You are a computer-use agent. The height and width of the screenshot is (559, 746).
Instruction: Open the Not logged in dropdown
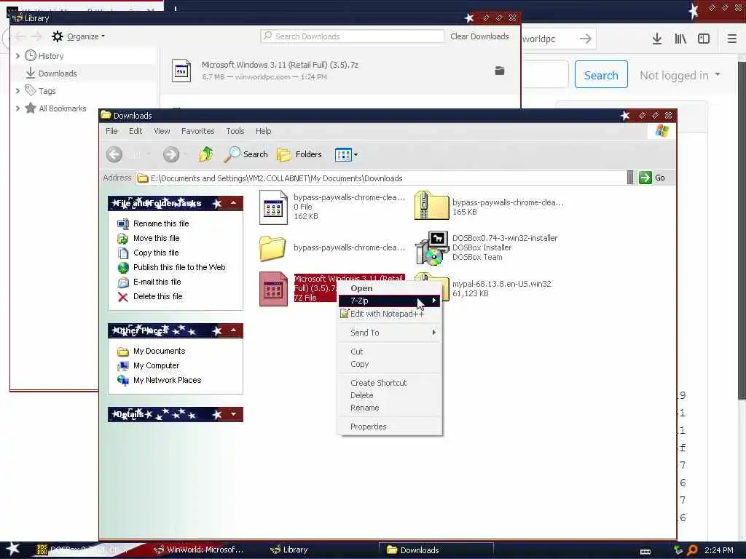680,76
